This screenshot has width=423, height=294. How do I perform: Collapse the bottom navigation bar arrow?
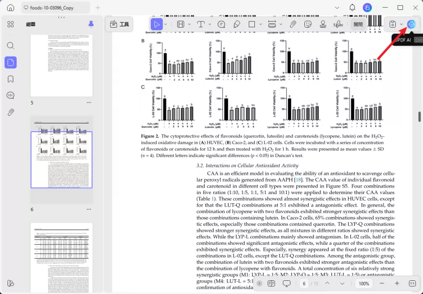pos(259,284)
